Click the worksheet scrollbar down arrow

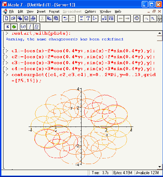160,167
